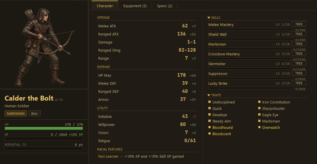Screen dimensions: 317x164
Task: Open the Equipment (5) tab
Action: tap(135, 6)
